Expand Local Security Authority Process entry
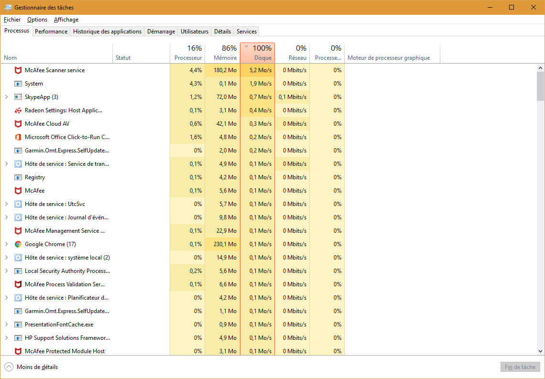Image resolution: width=545 pixels, height=379 pixels. (x=6, y=271)
